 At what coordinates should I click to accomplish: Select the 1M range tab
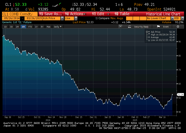tap(17, 27)
